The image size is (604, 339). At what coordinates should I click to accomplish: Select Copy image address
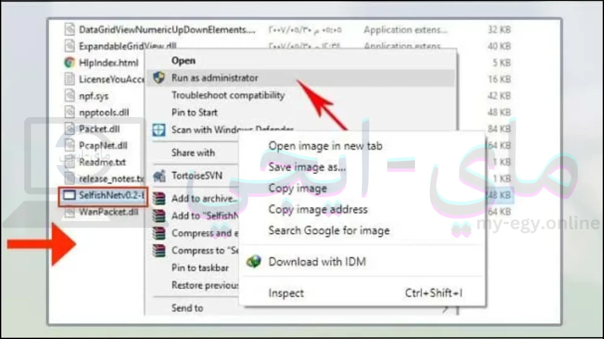[318, 209]
